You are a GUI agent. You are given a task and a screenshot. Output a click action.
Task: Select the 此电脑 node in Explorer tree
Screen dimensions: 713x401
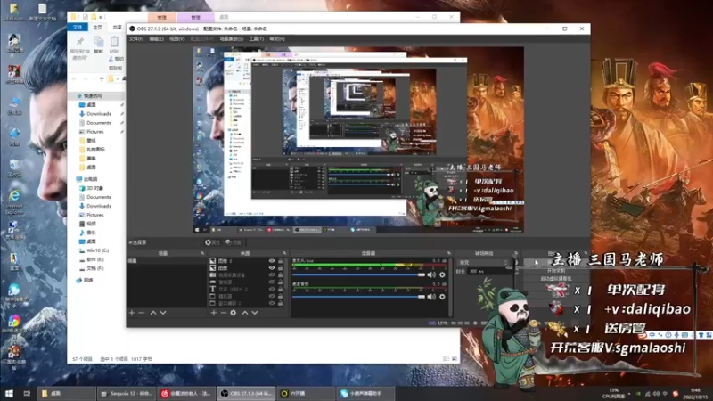pos(90,179)
